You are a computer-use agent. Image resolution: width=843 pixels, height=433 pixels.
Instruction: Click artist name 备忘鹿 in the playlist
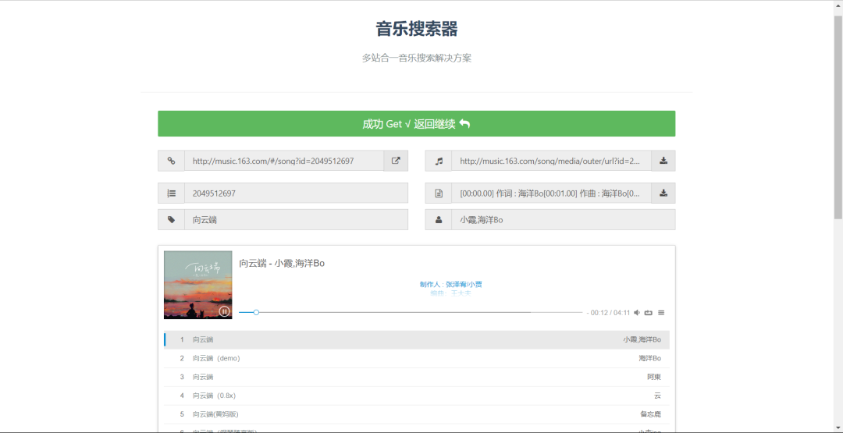click(x=650, y=414)
